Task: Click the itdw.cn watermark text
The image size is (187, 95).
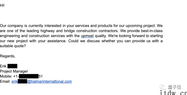Action: click(x=173, y=93)
